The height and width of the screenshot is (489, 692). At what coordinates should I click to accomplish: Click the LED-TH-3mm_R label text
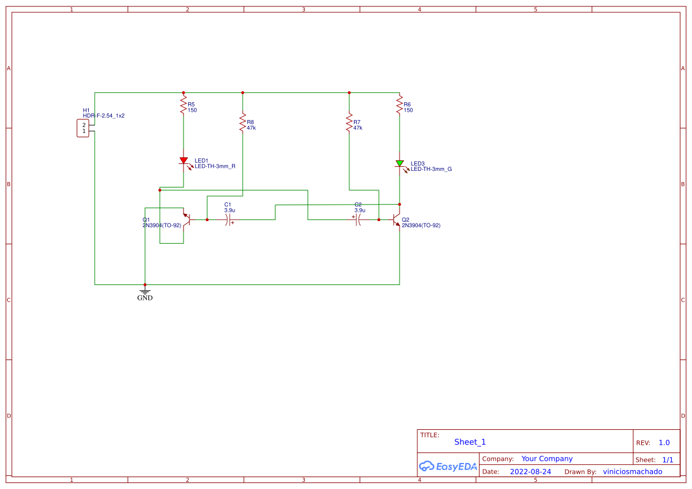[x=215, y=167]
